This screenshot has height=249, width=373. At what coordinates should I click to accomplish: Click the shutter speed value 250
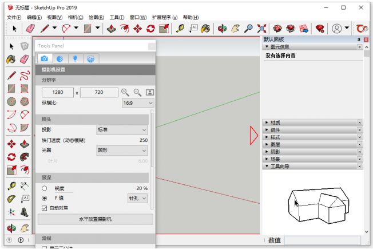click(144, 140)
